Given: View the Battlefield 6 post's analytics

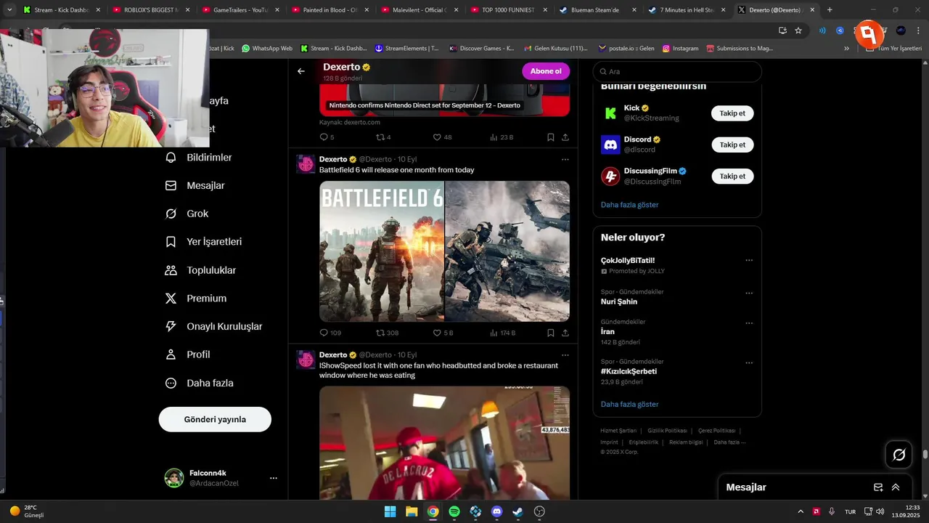Looking at the screenshot, I should pyautogui.click(x=494, y=333).
